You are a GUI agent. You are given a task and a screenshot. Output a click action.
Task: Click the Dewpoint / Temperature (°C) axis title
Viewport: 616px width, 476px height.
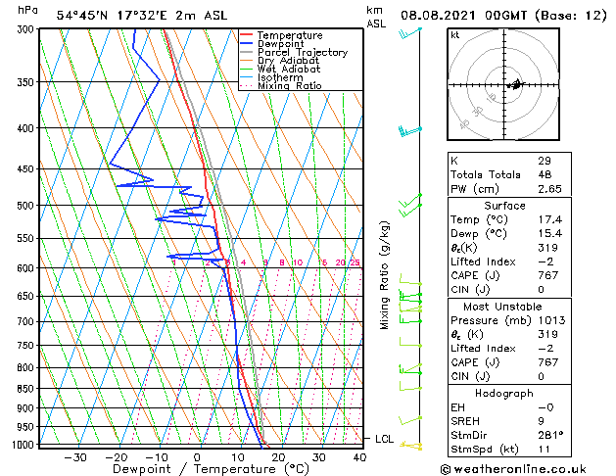pos(211,469)
